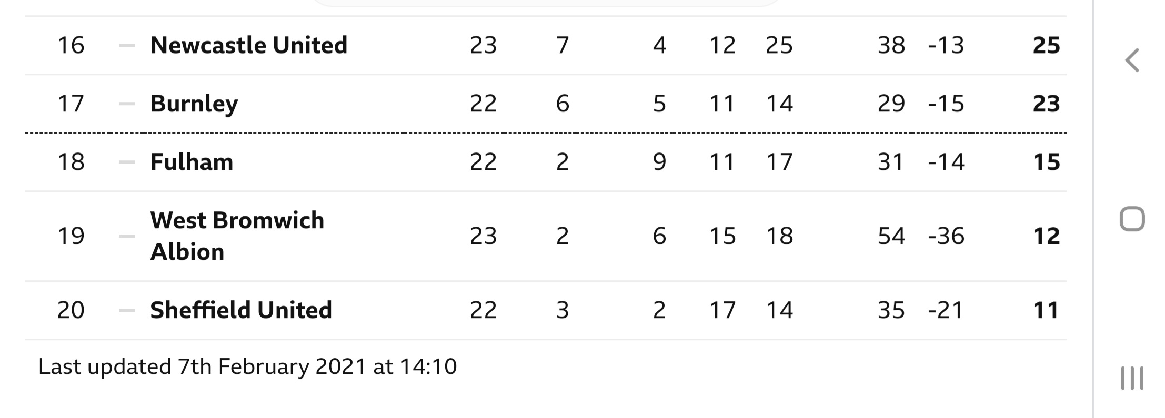Open the Newcastle United team link
Screen dimensions: 1165x418
pyautogui.click(x=249, y=45)
